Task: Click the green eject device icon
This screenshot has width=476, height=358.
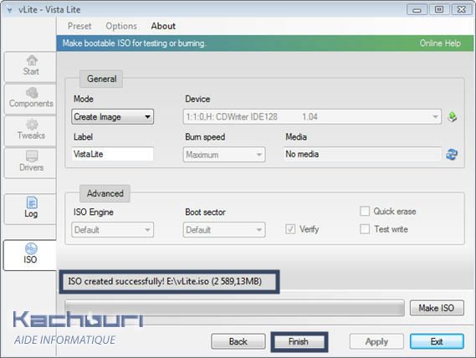Action: (x=452, y=116)
